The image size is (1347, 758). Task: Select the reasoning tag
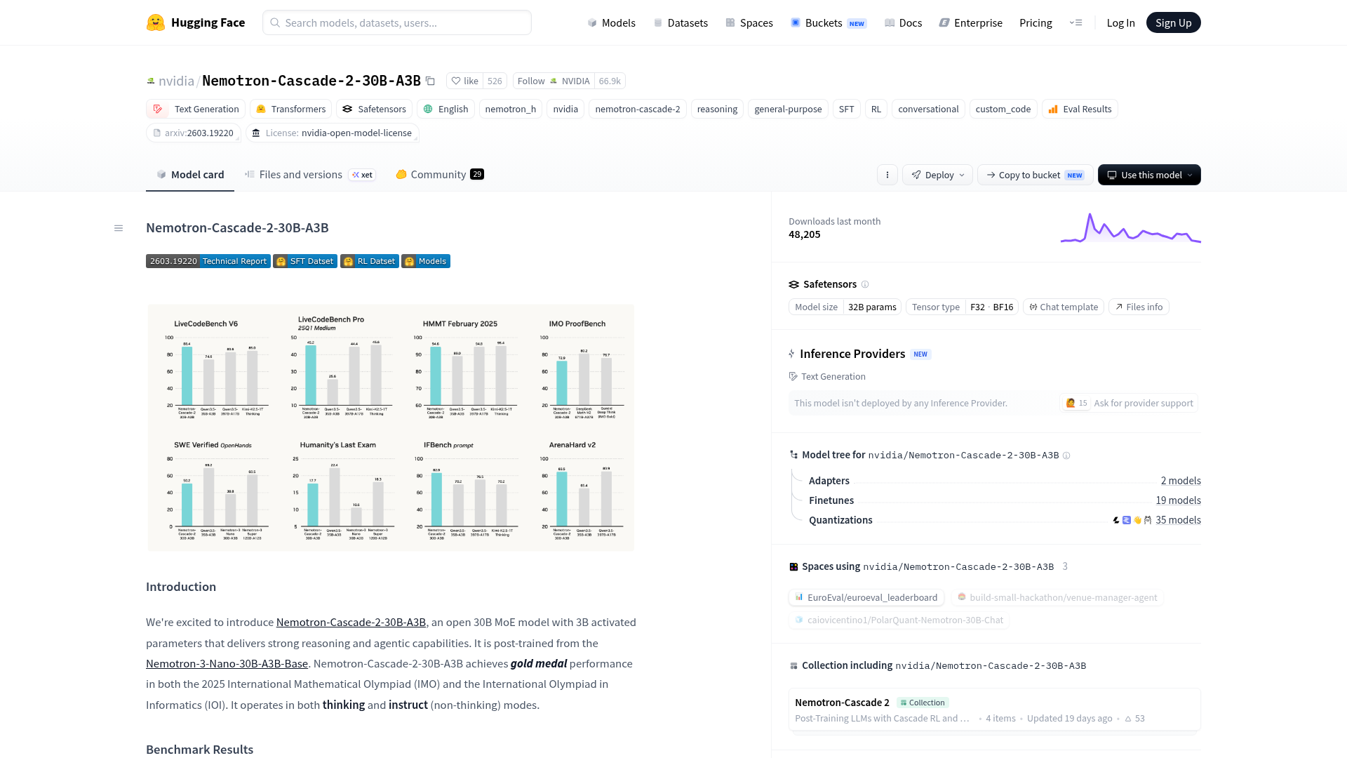tap(717, 109)
